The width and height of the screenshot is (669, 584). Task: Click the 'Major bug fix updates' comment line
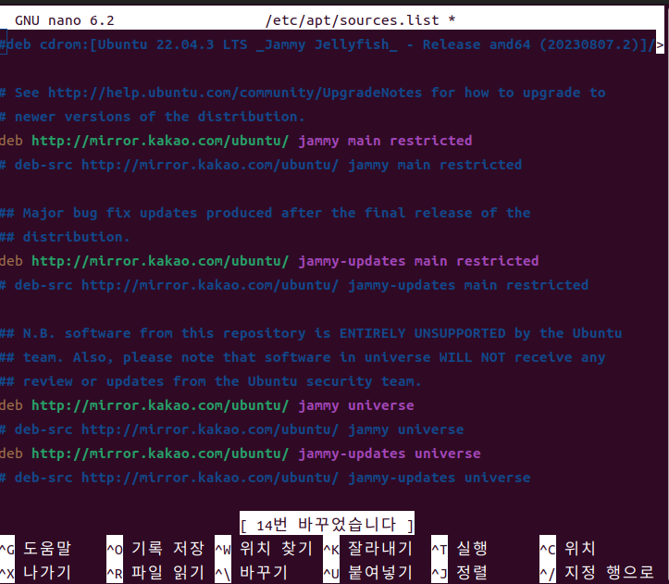pyautogui.click(x=265, y=213)
